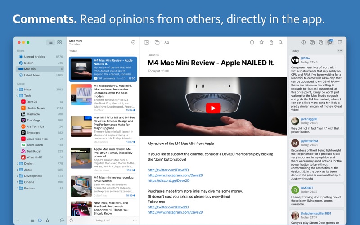Open the video player view icon
Image resolution: width=360 pixels, height=225 pixels.
pos(147,42)
